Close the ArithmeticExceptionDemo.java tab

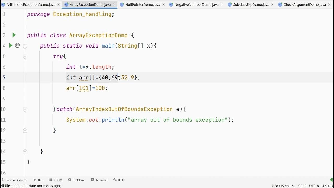(58, 5)
